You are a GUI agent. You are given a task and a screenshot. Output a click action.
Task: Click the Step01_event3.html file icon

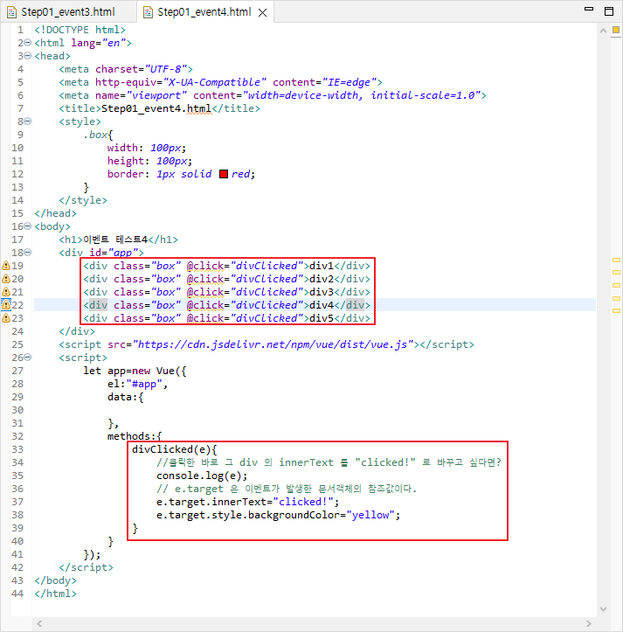pyautogui.click(x=11, y=12)
